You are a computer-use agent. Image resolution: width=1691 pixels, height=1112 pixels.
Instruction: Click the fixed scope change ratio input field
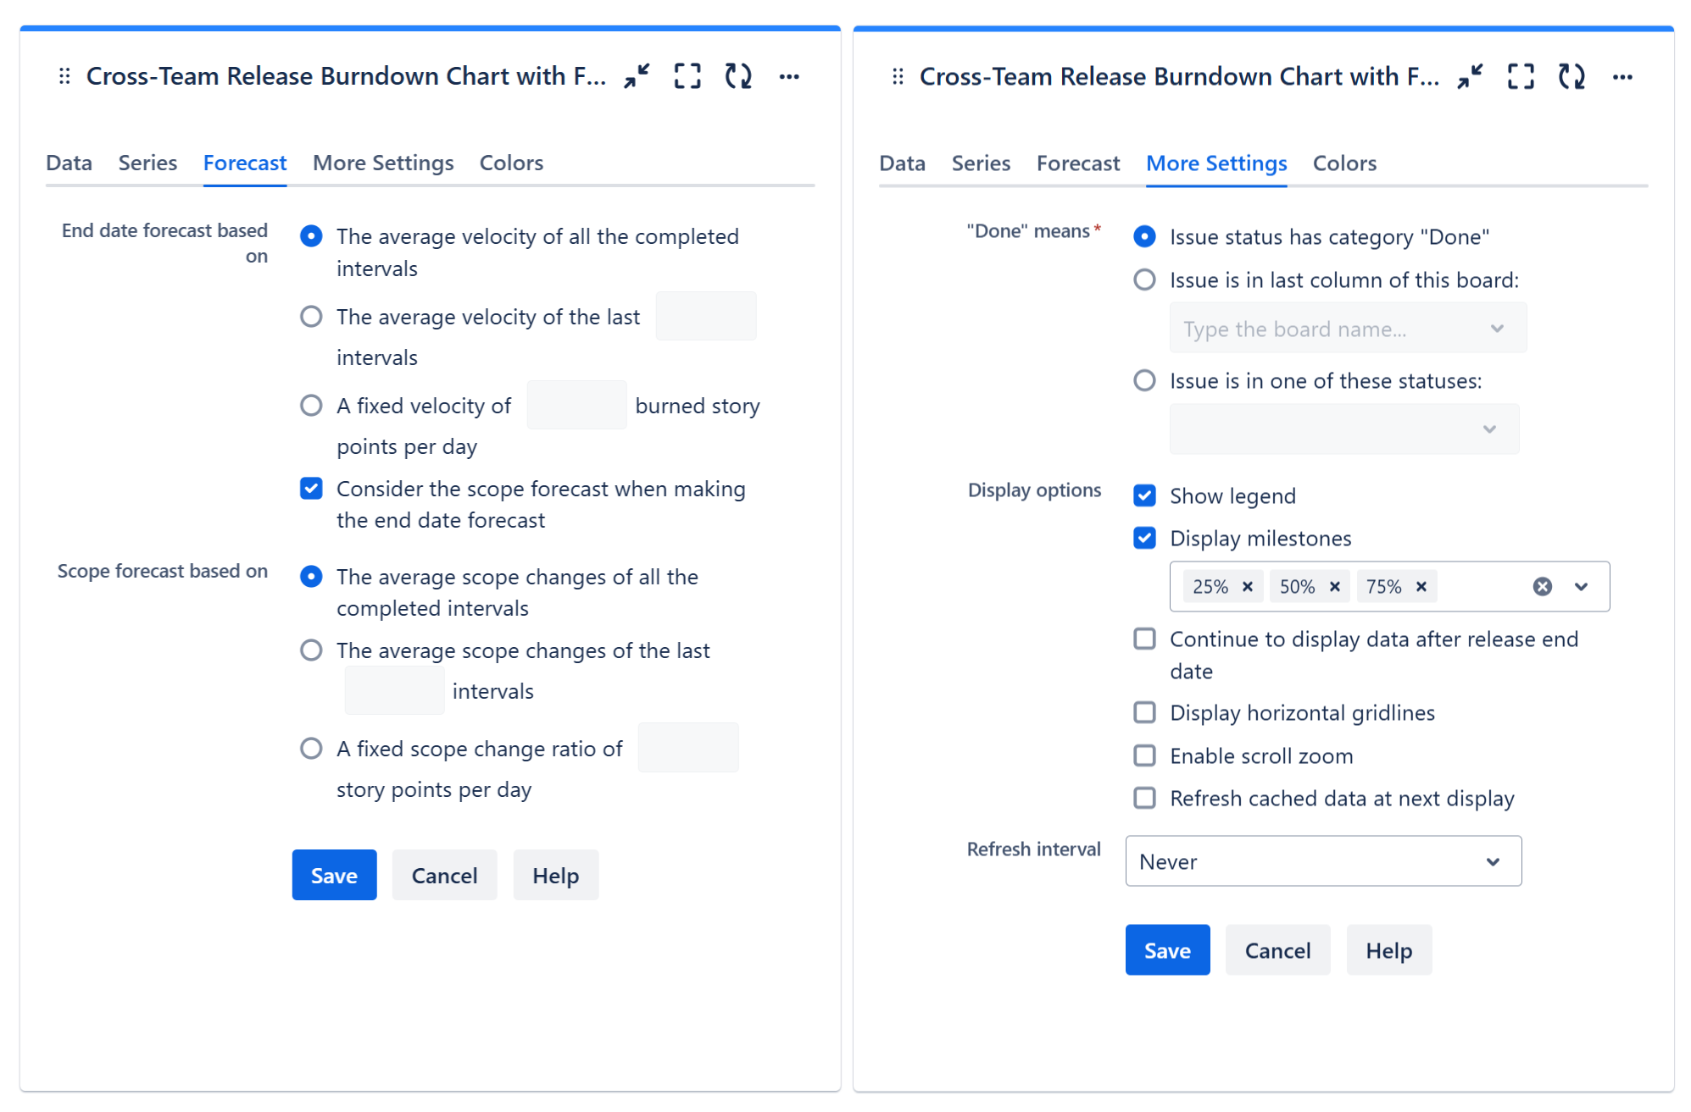point(688,747)
